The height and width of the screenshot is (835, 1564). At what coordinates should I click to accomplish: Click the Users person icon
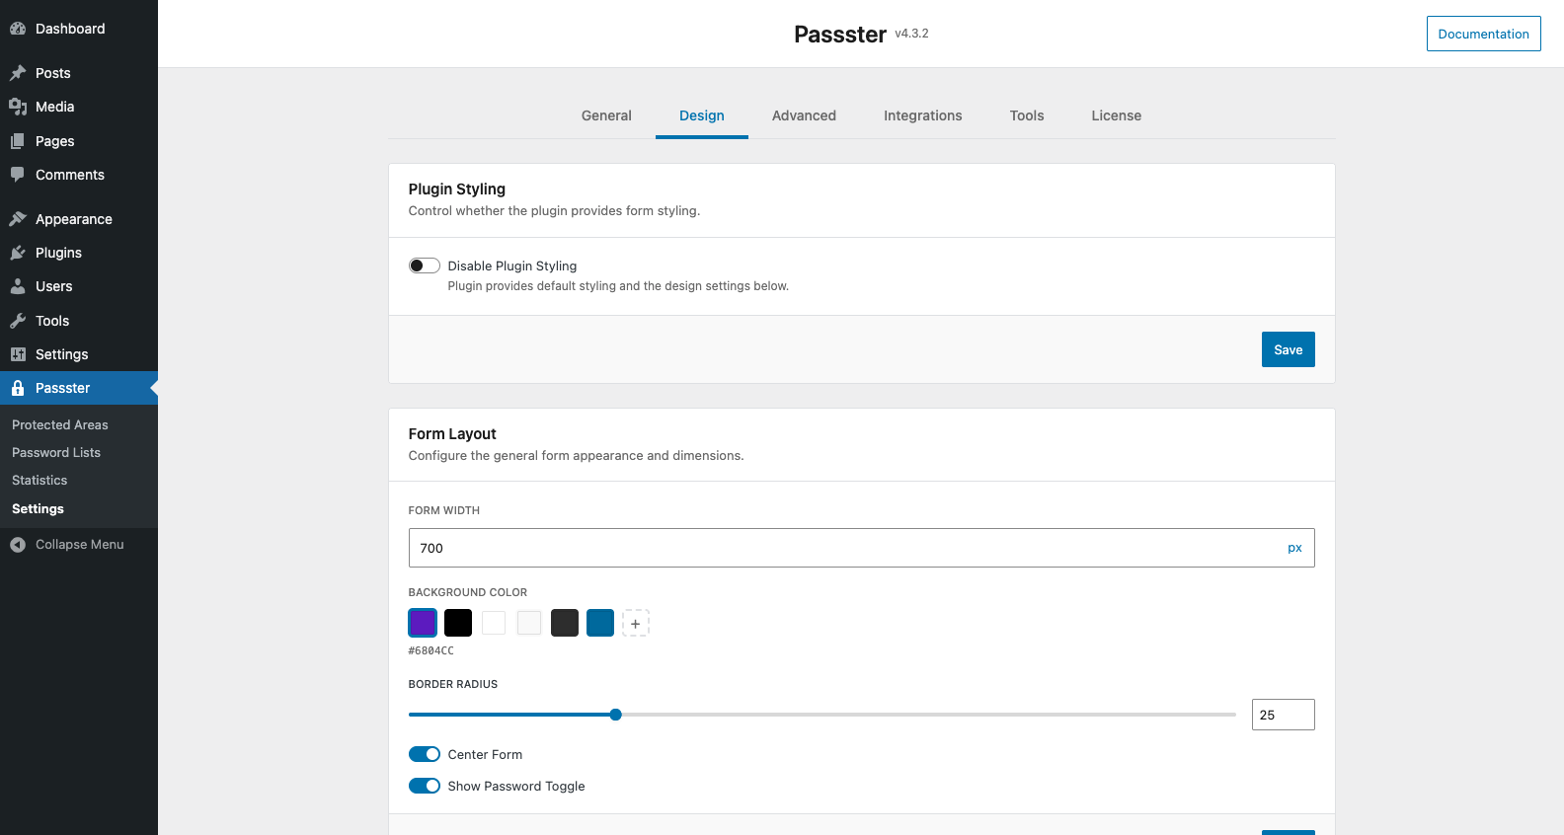click(x=18, y=286)
